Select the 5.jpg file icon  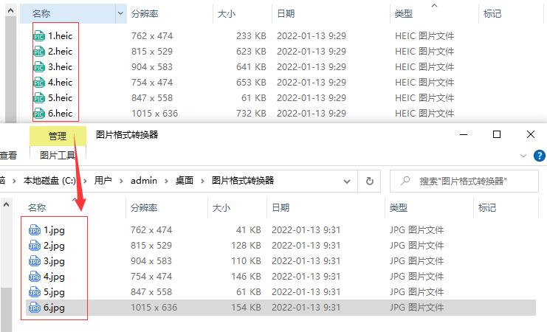35,292
